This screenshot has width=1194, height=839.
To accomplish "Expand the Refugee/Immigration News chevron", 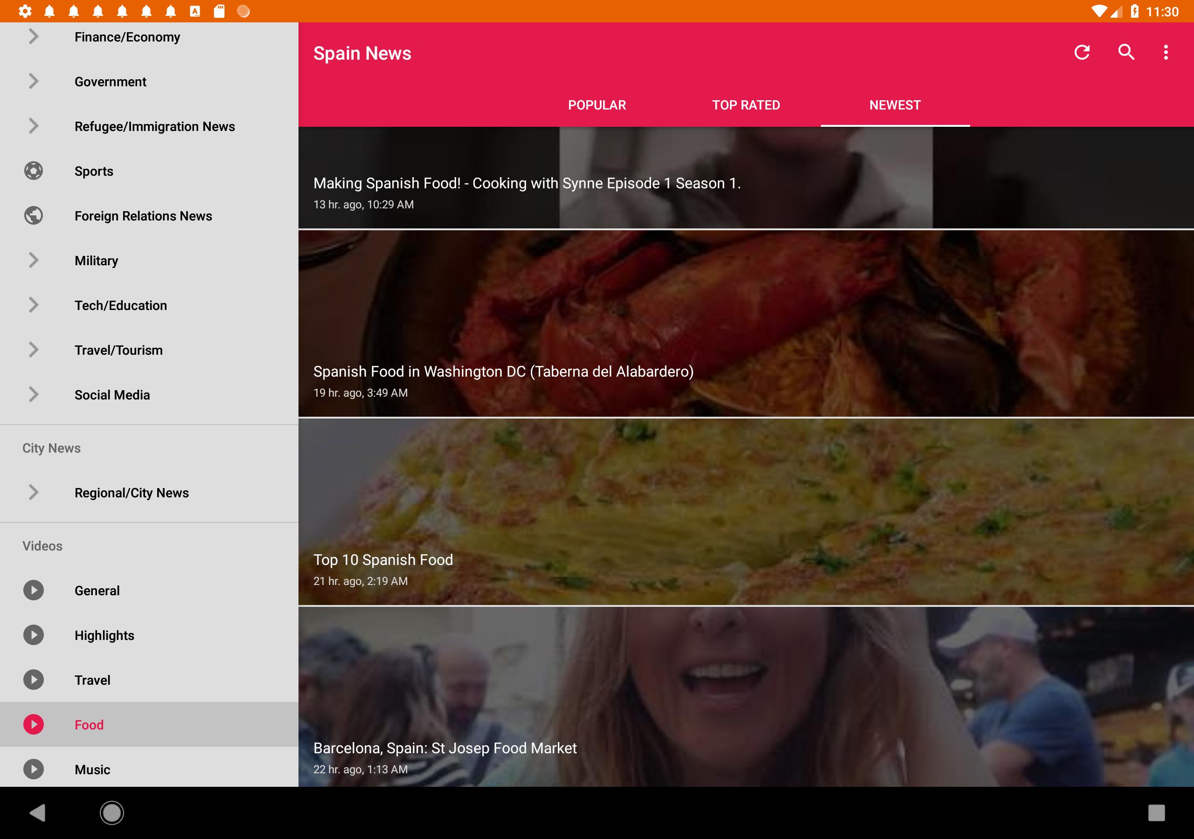I will (33, 126).
